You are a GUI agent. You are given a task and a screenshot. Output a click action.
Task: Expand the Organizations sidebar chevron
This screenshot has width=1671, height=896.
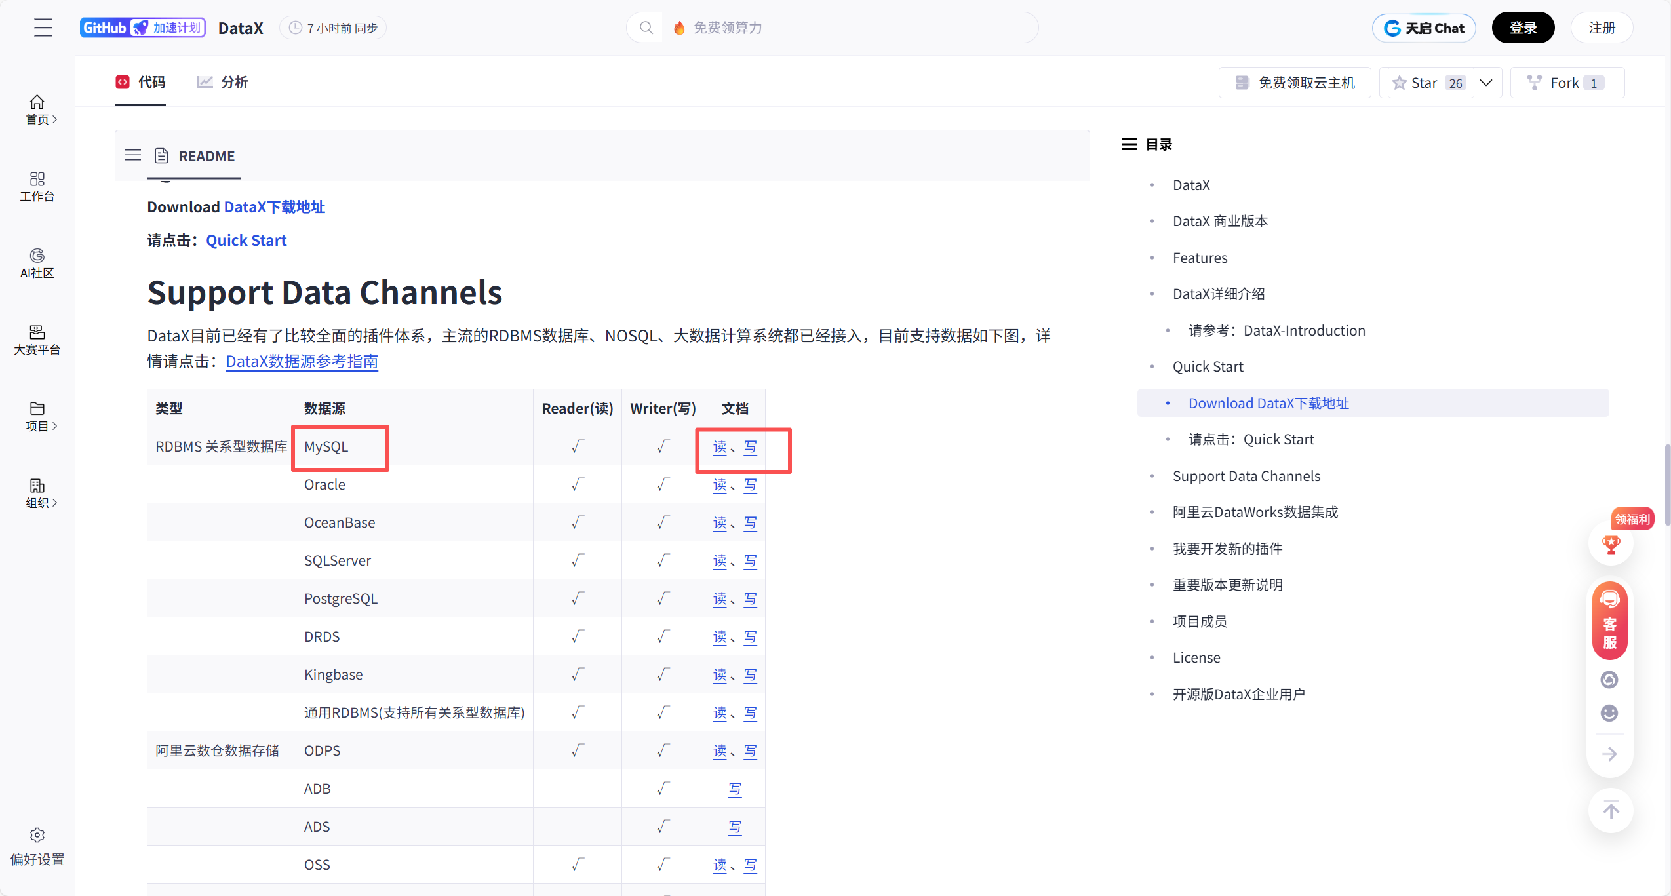(x=55, y=503)
